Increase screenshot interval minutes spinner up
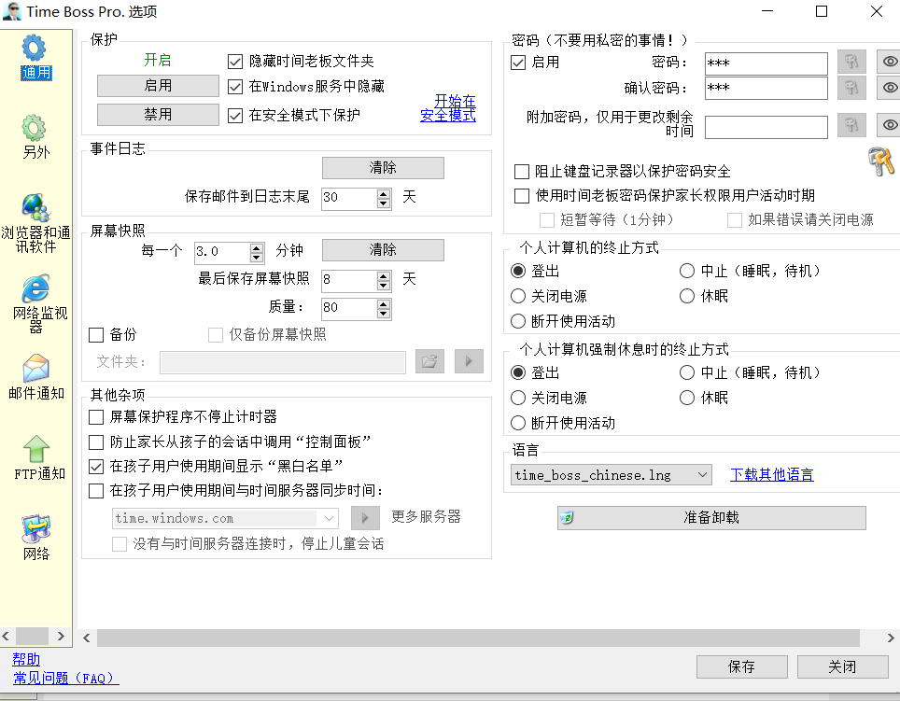The width and height of the screenshot is (900, 701). coord(257,248)
